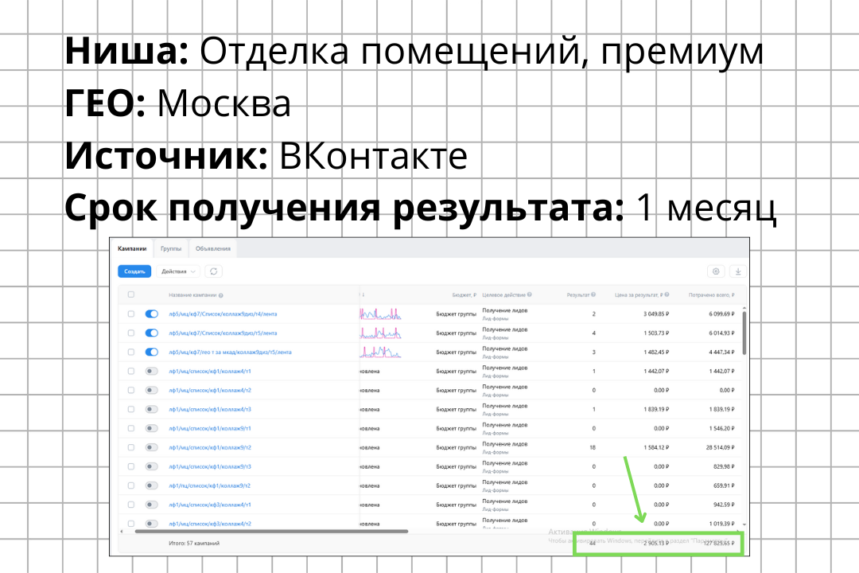Click the Бюджет, ₽ column header
The width and height of the screenshot is (859, 573).
click(464, 295)
